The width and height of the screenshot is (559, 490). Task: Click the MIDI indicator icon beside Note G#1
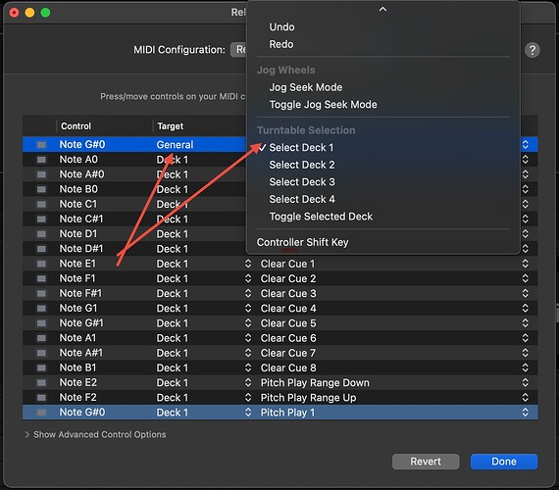coord(41,323)
